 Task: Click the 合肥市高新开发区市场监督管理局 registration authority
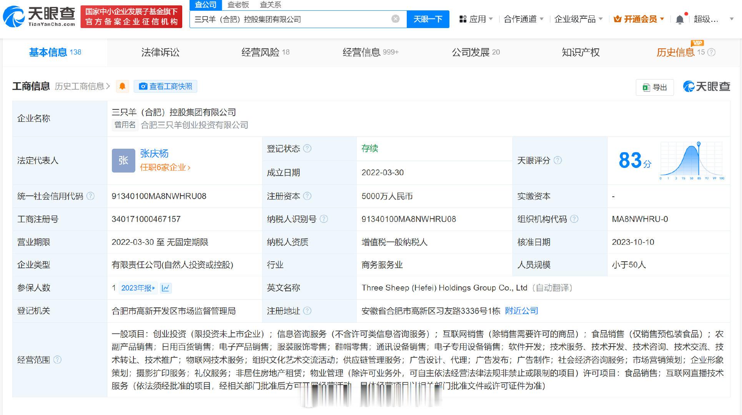[x=173, y=311]
